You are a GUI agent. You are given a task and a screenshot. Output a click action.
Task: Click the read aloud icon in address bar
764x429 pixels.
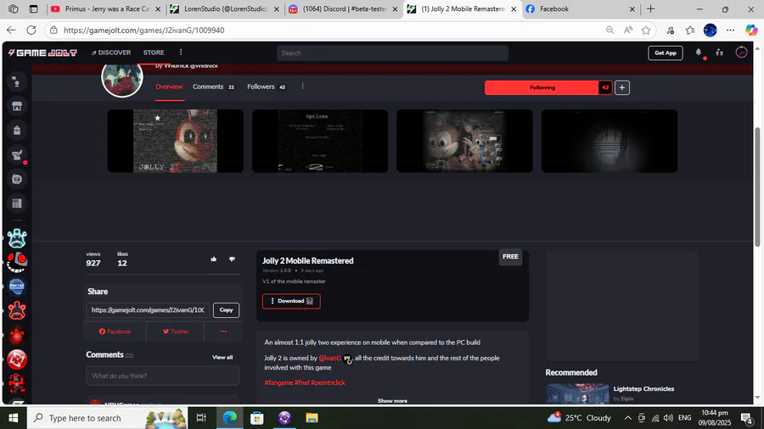tap(628, 31)
